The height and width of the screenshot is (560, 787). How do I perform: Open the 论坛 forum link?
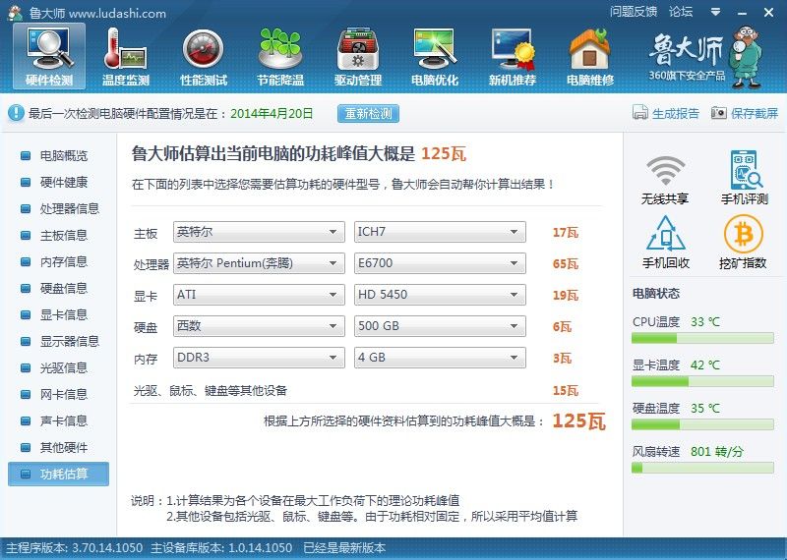coord(680,12)
